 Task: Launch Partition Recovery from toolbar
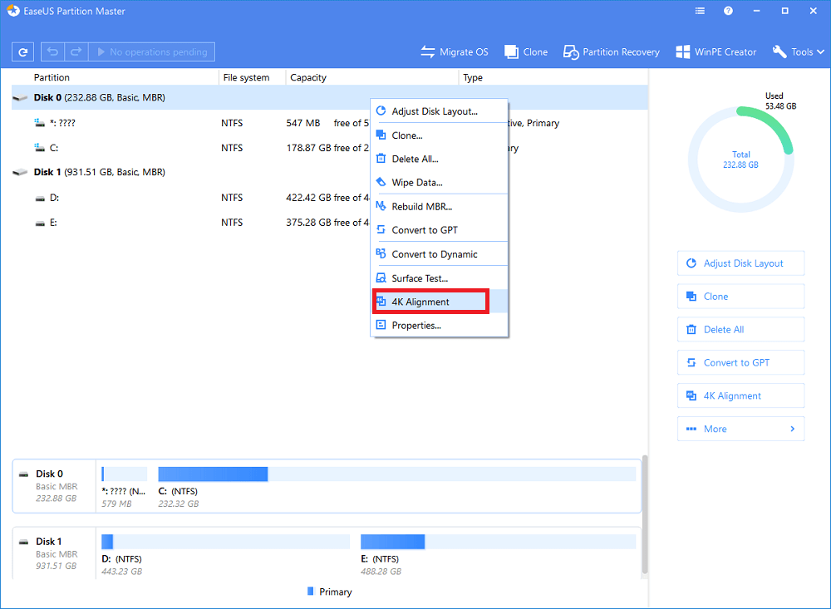coord(611,52)
